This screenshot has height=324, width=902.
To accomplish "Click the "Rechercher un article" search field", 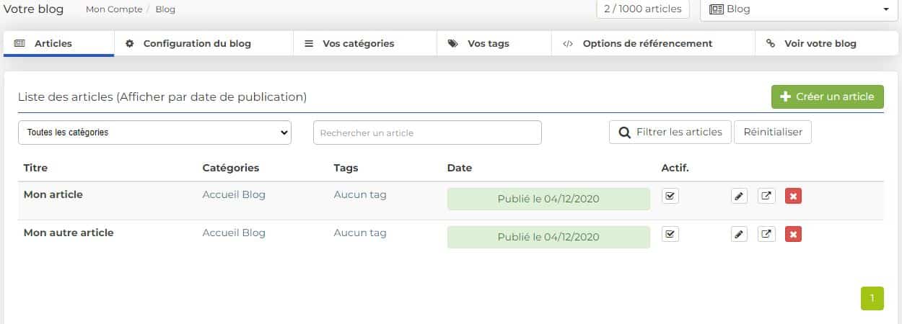I will [427, 132].
